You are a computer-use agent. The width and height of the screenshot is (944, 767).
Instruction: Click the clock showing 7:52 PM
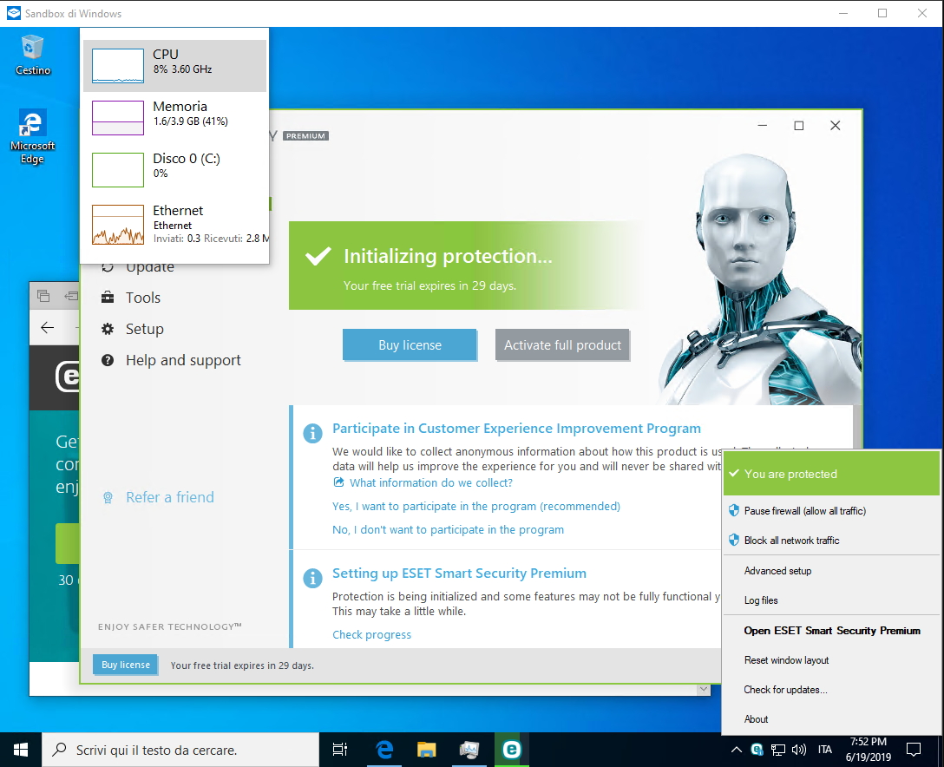pos(869,750)
